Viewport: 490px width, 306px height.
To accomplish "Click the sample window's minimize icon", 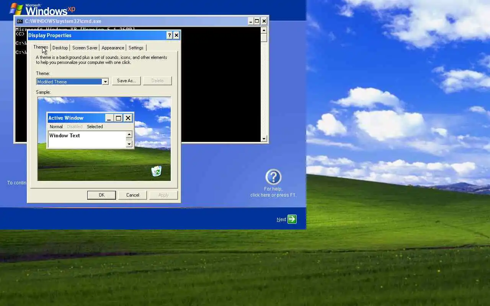I will point(109,118).
